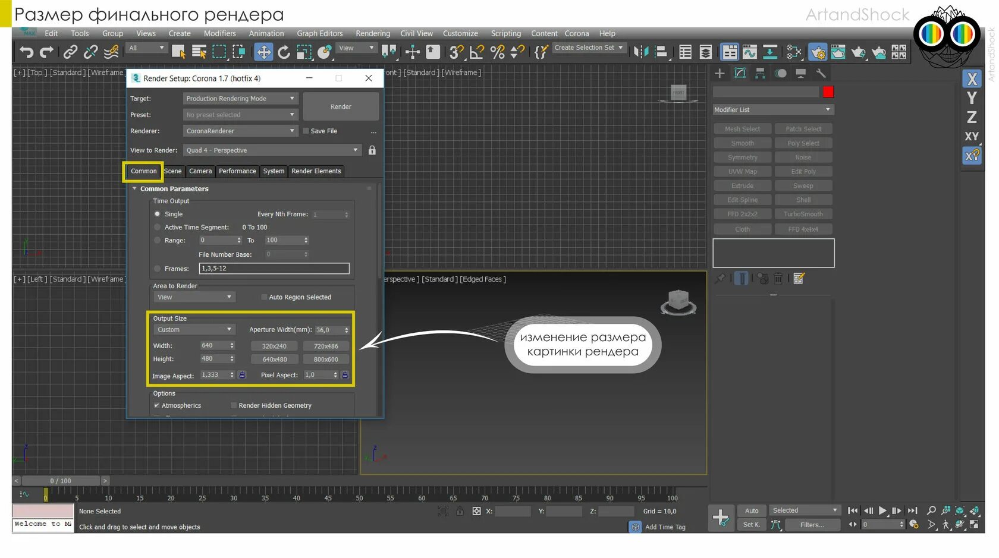
Task: Add the Edit Poly modifier
Action: tap(803, 172)
